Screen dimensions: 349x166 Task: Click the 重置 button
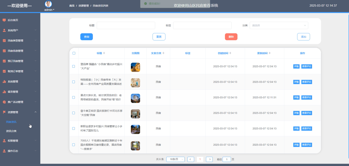[x=159, y=37]
